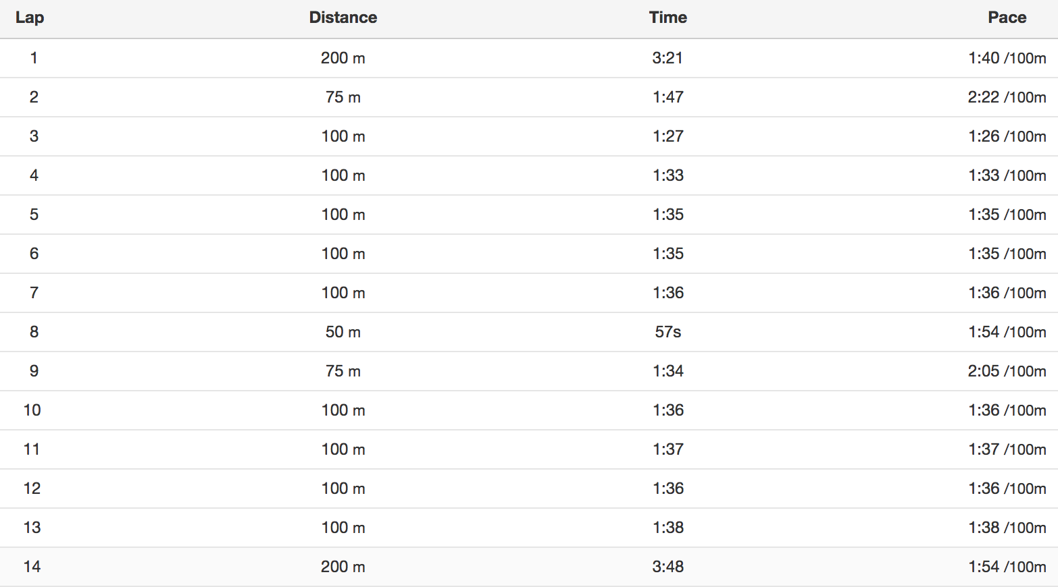Click the Pace column header

pos(1007,18)
